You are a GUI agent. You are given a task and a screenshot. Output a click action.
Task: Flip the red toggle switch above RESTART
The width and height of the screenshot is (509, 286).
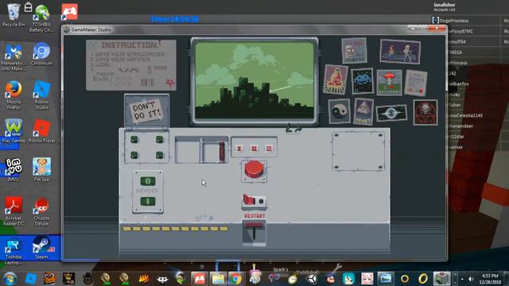[249, 199]
